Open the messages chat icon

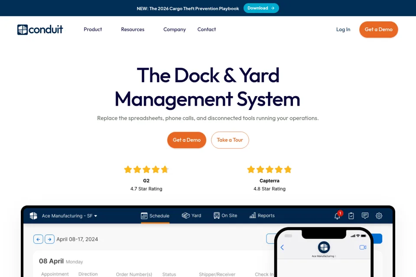click(x=365, y=216)
